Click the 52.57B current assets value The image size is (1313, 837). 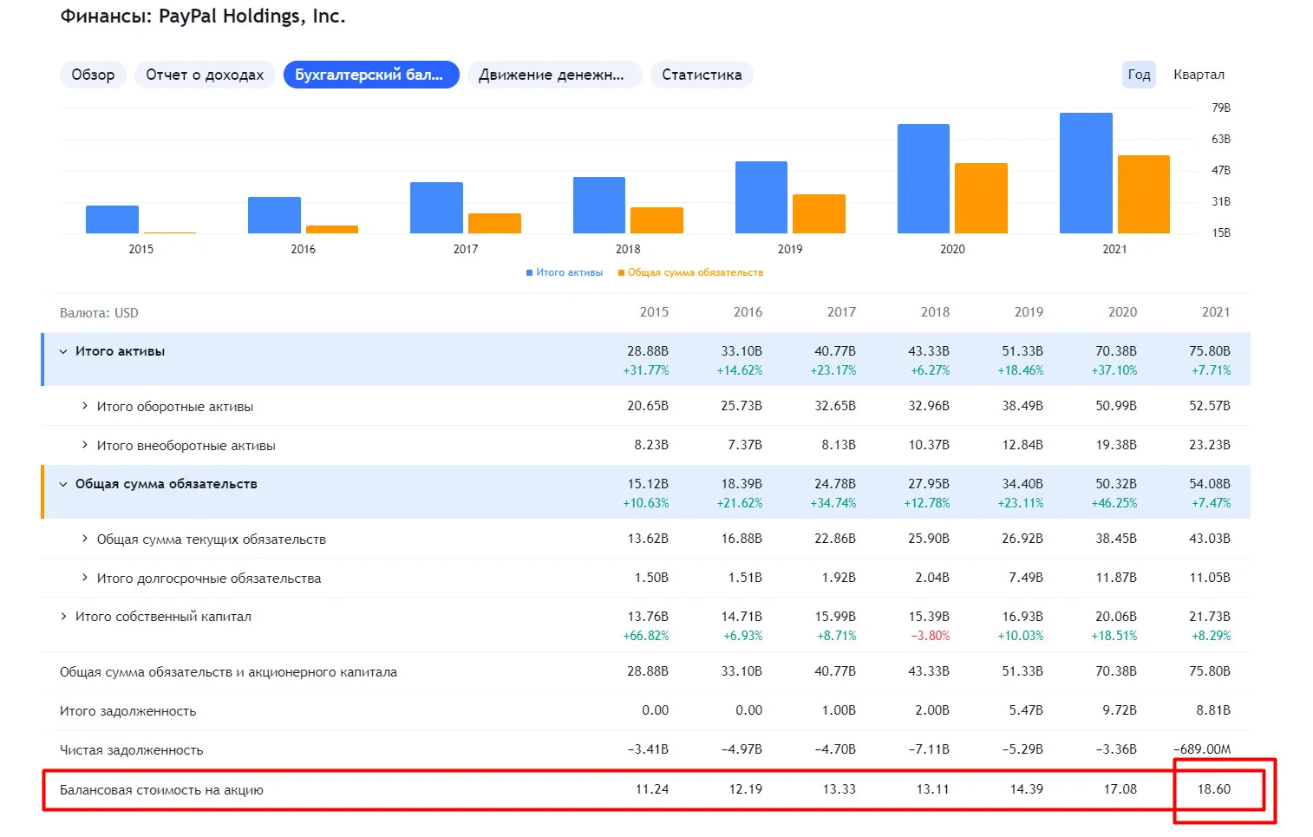[x=1210, y=406]
